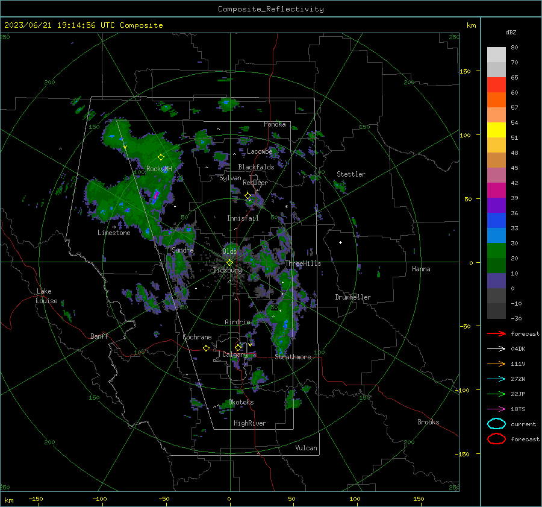Click the HighRiver label
This screenshot has height=507, width=542.
point(250,423)
